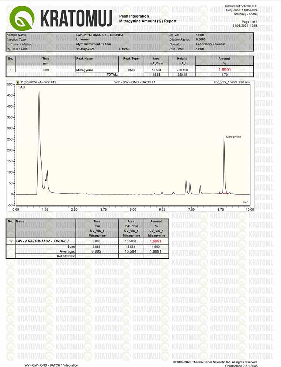
Task: Select total amount '1.70'
Action: click(225, 75)
